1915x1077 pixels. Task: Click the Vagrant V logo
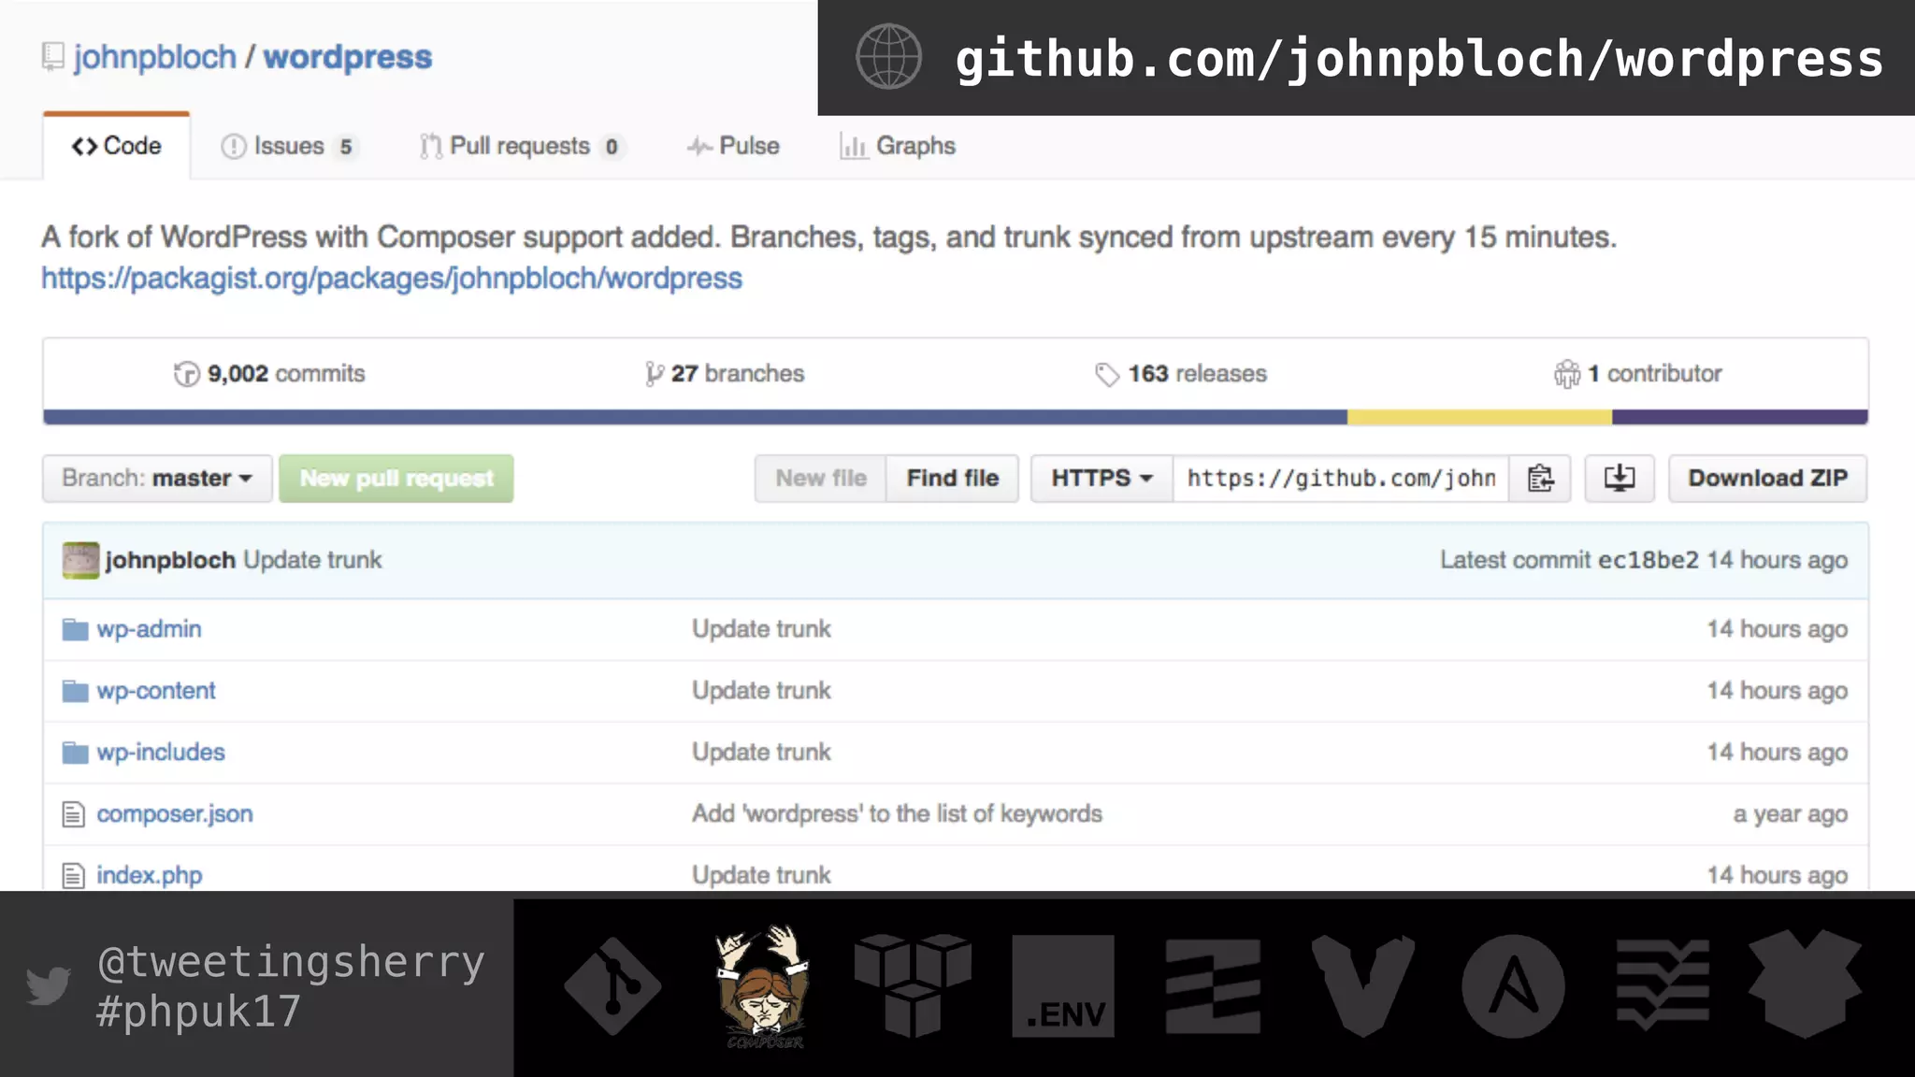click(x=1363, y=986)
